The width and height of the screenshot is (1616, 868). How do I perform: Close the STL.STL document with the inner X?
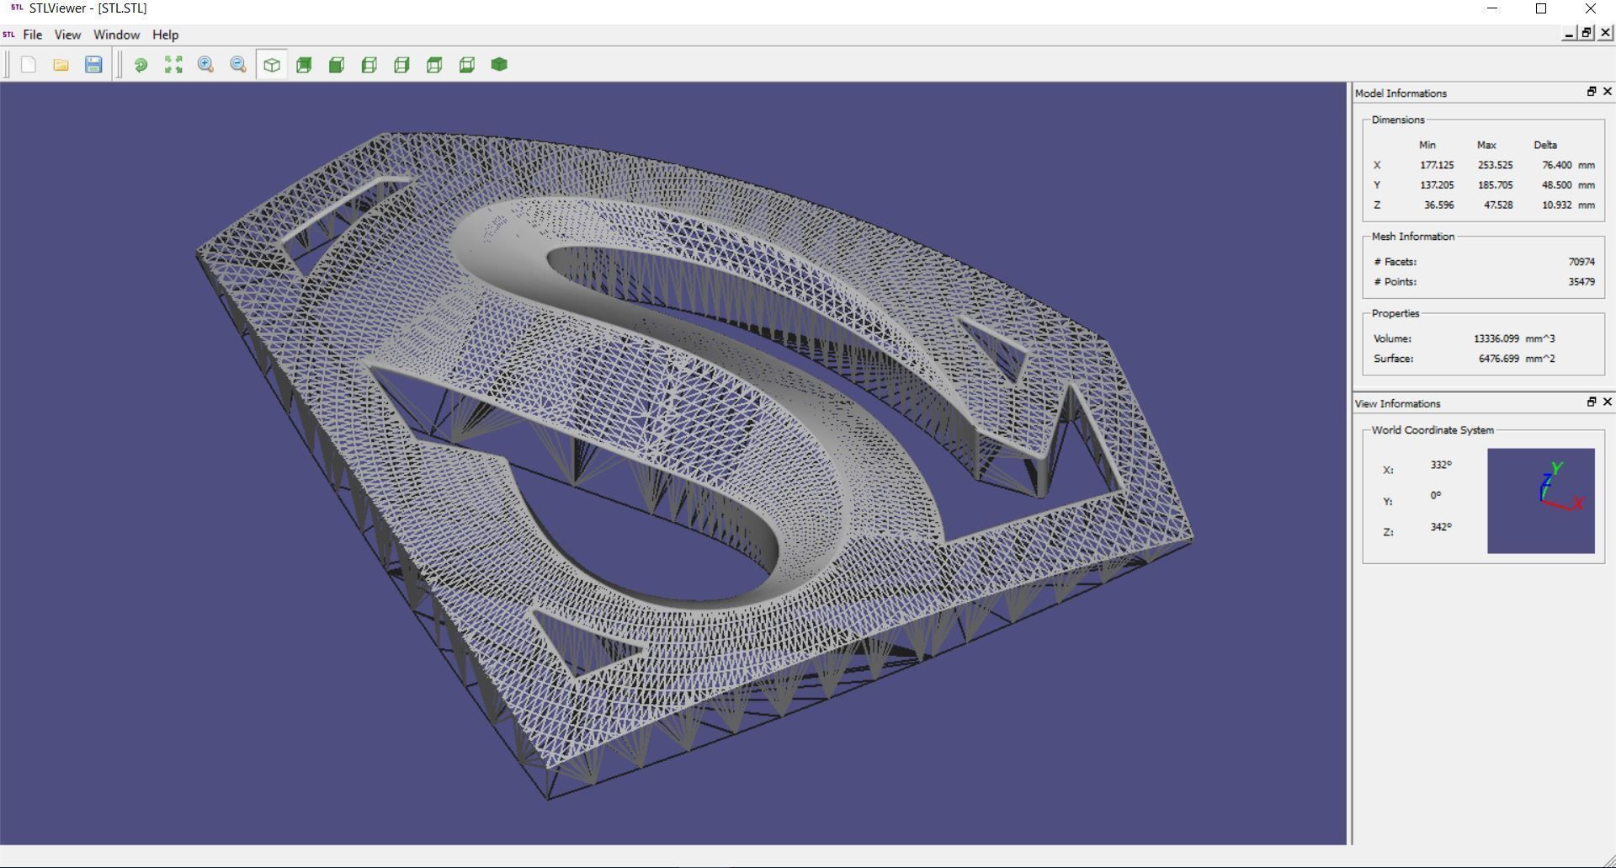tap(1605, 33)
